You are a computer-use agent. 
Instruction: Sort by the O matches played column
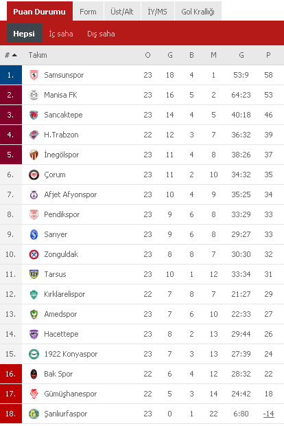pos(147,55)
